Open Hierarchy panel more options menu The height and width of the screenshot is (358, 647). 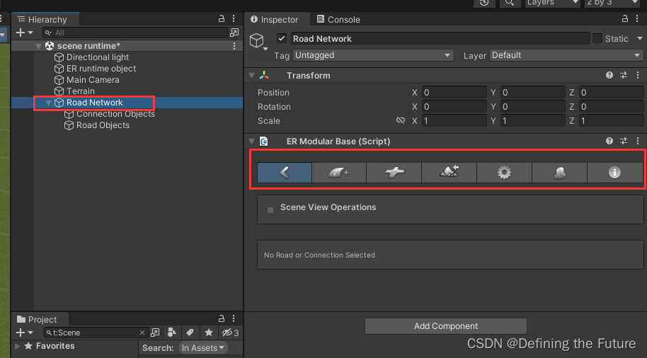coord(234,18)
